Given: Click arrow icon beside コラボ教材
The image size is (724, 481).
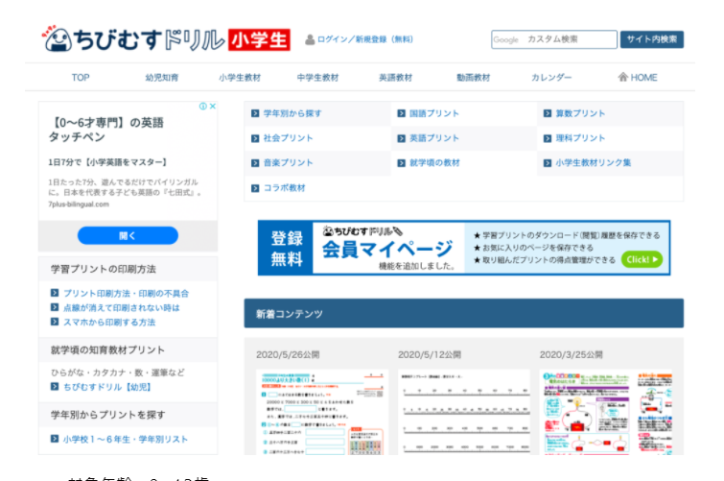Looking at the screenshot, I should pyautogui.click(x=255, y=188).
